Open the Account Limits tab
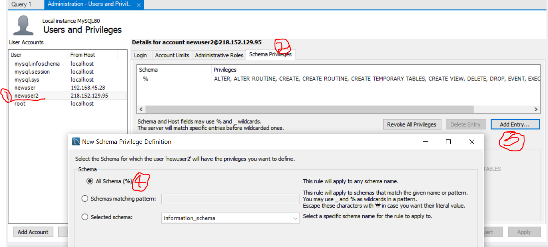 172,55
